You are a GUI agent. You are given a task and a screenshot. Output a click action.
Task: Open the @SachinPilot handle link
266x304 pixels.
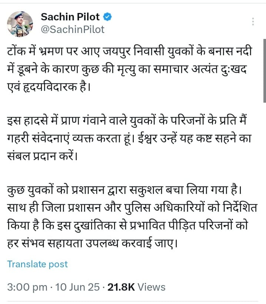point(72,29)
